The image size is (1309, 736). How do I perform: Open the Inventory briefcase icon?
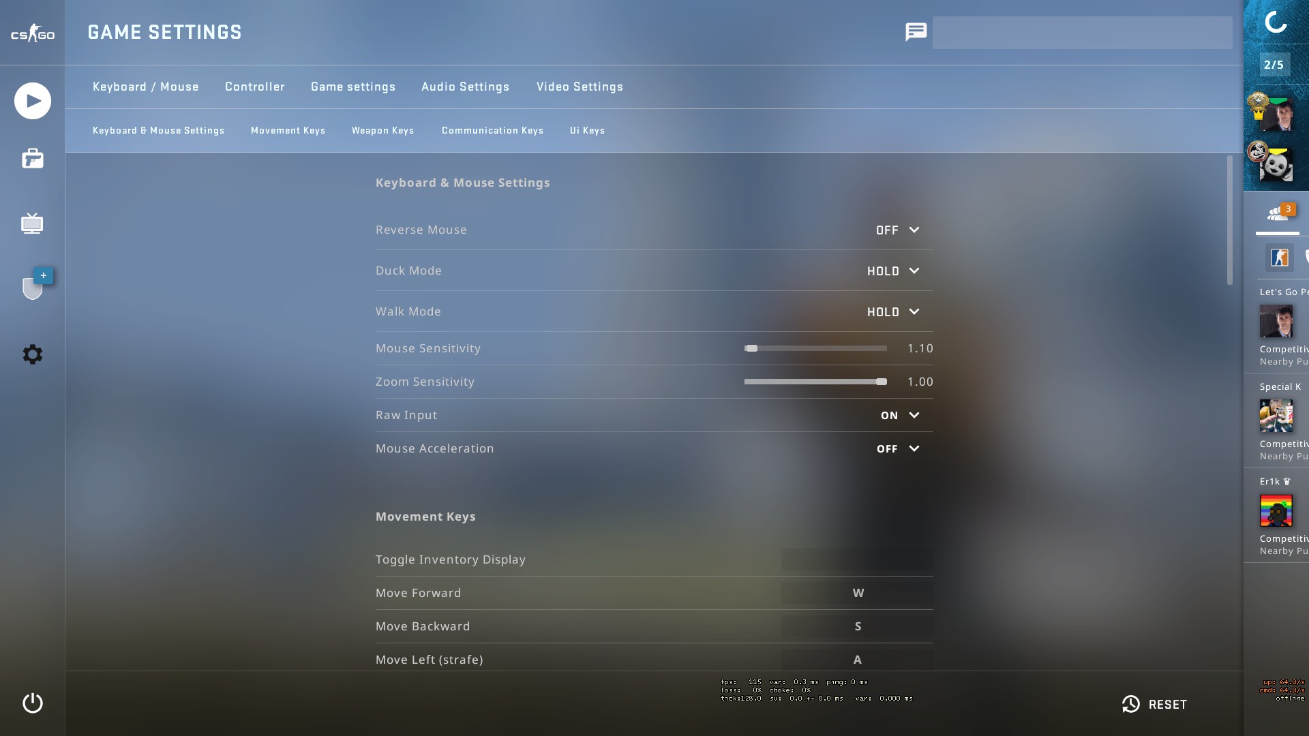click(32, 159)
